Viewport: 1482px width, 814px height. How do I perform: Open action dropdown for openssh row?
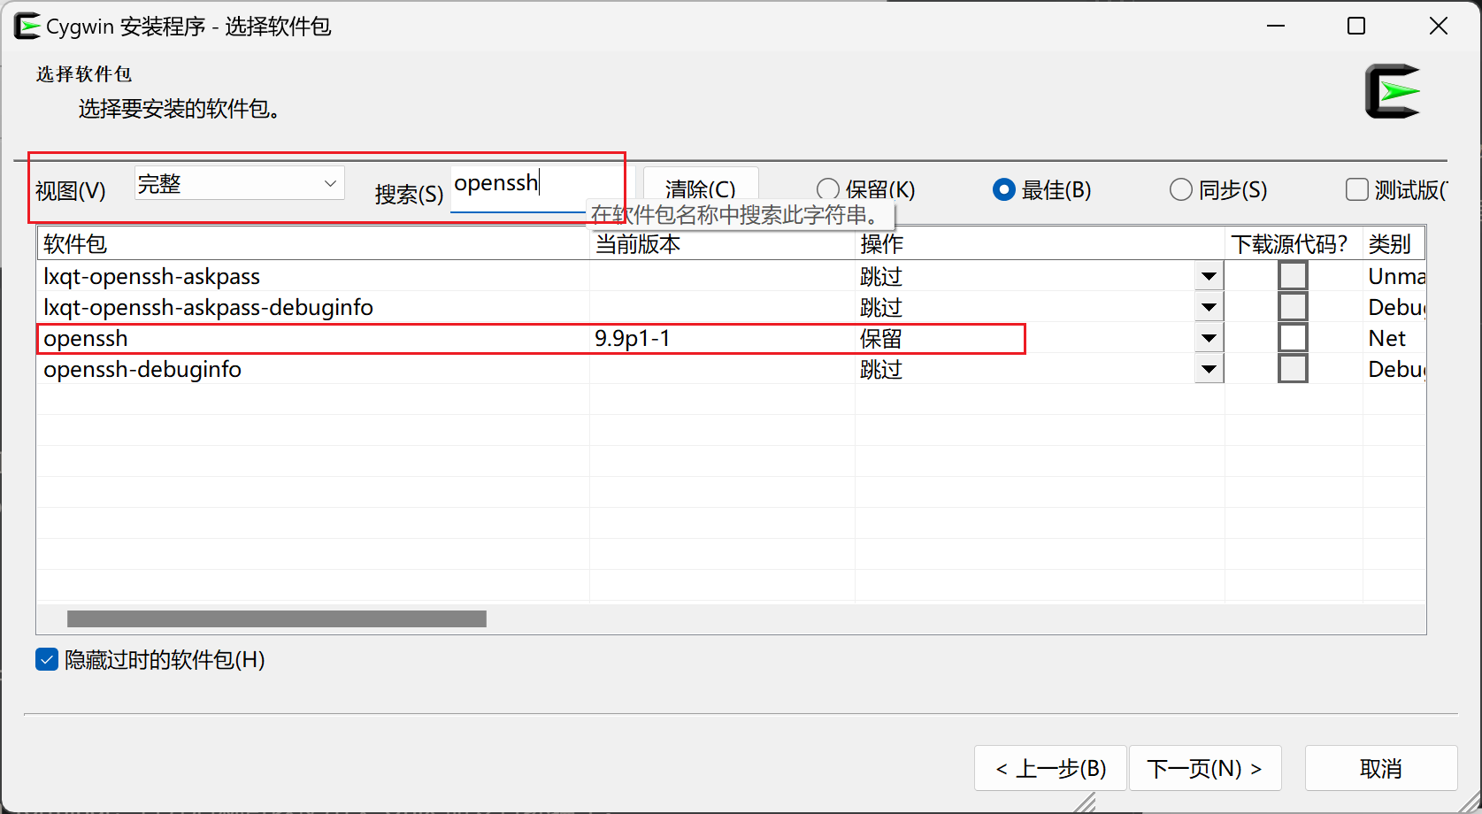click(1209, 338)
